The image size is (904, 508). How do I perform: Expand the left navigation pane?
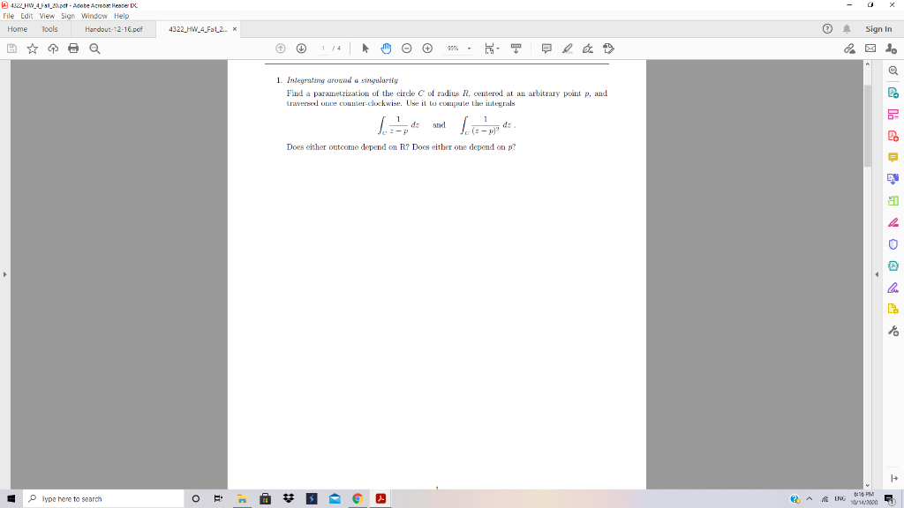pos(4,273)
